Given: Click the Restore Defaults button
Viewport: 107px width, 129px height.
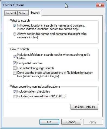Looking at the screenshot, I should point(84,107).
